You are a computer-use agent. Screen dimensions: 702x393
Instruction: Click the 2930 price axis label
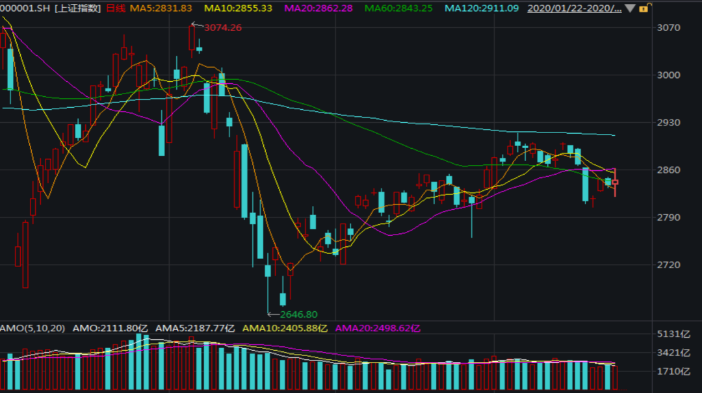tap(668, 122)
